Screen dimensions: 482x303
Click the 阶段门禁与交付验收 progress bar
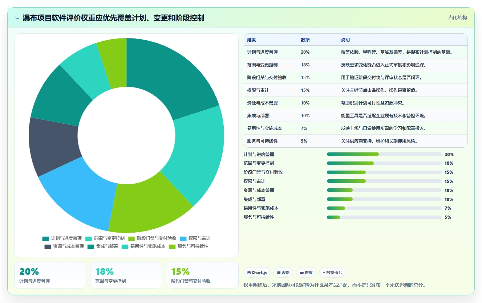pos(384,172)
